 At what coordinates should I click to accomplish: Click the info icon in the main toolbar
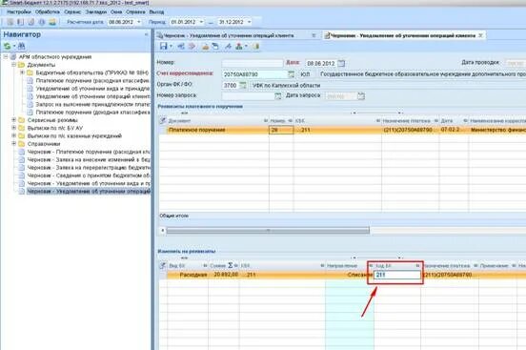tap(42, 22)
